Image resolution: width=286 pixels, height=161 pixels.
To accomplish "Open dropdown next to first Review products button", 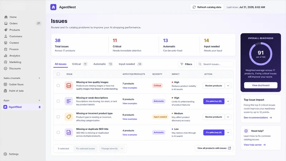I will [228, 86].
